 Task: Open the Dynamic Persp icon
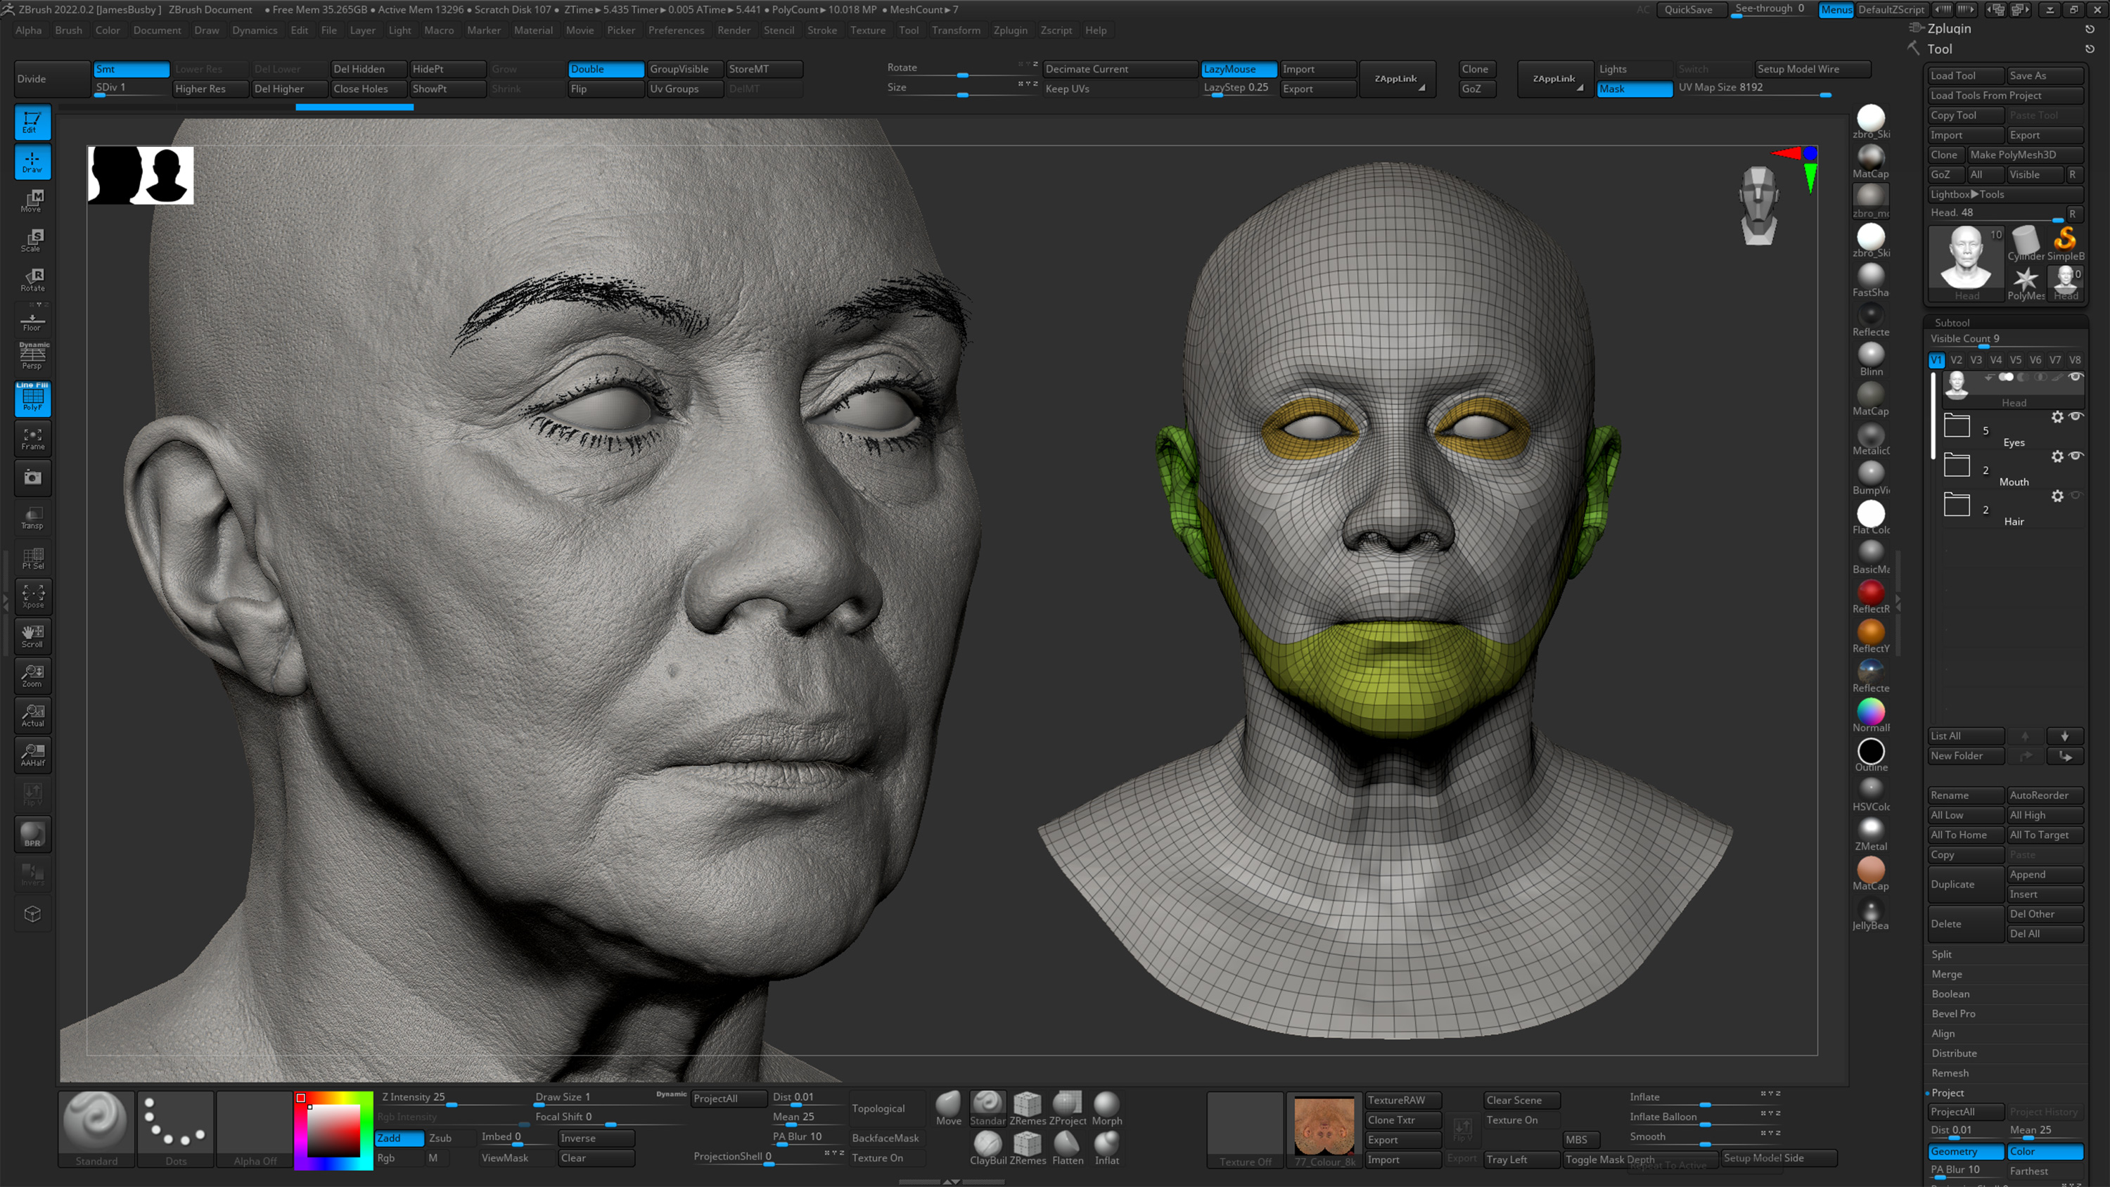tap(32, 356)
